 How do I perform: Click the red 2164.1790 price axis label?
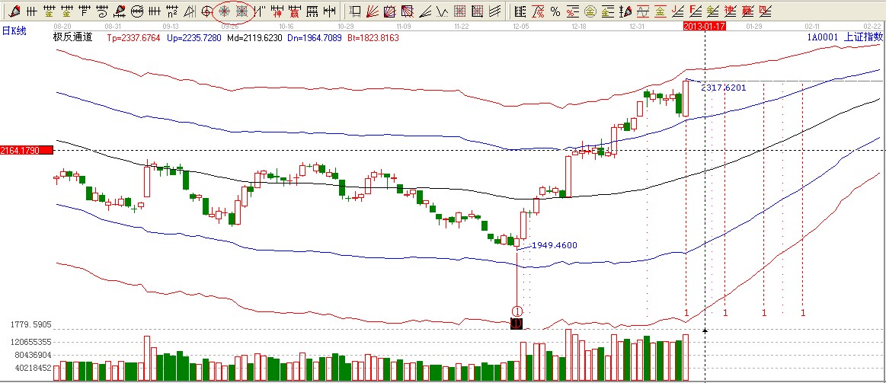point(26,150)
